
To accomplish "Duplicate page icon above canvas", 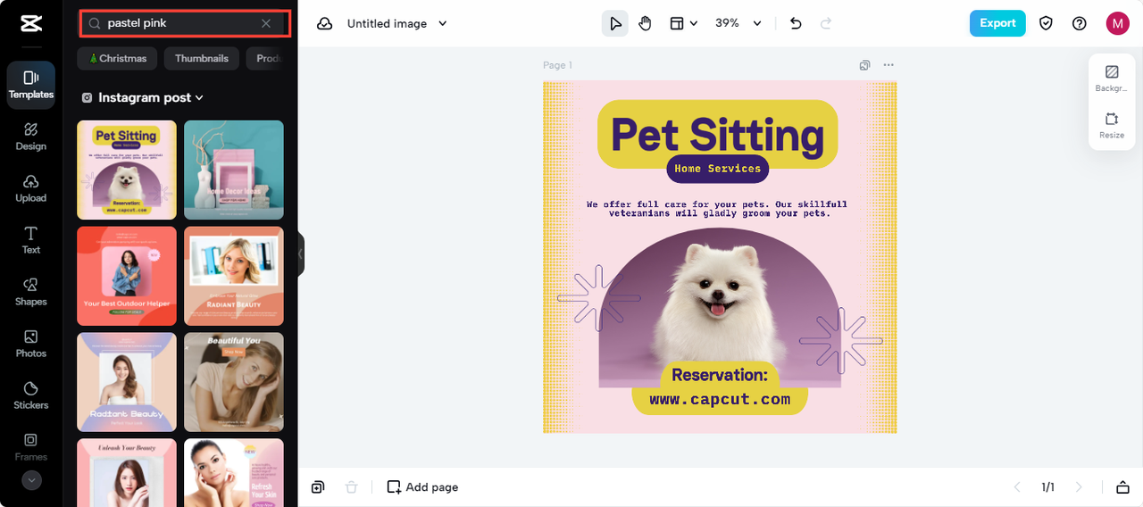I will click(864, 65).
